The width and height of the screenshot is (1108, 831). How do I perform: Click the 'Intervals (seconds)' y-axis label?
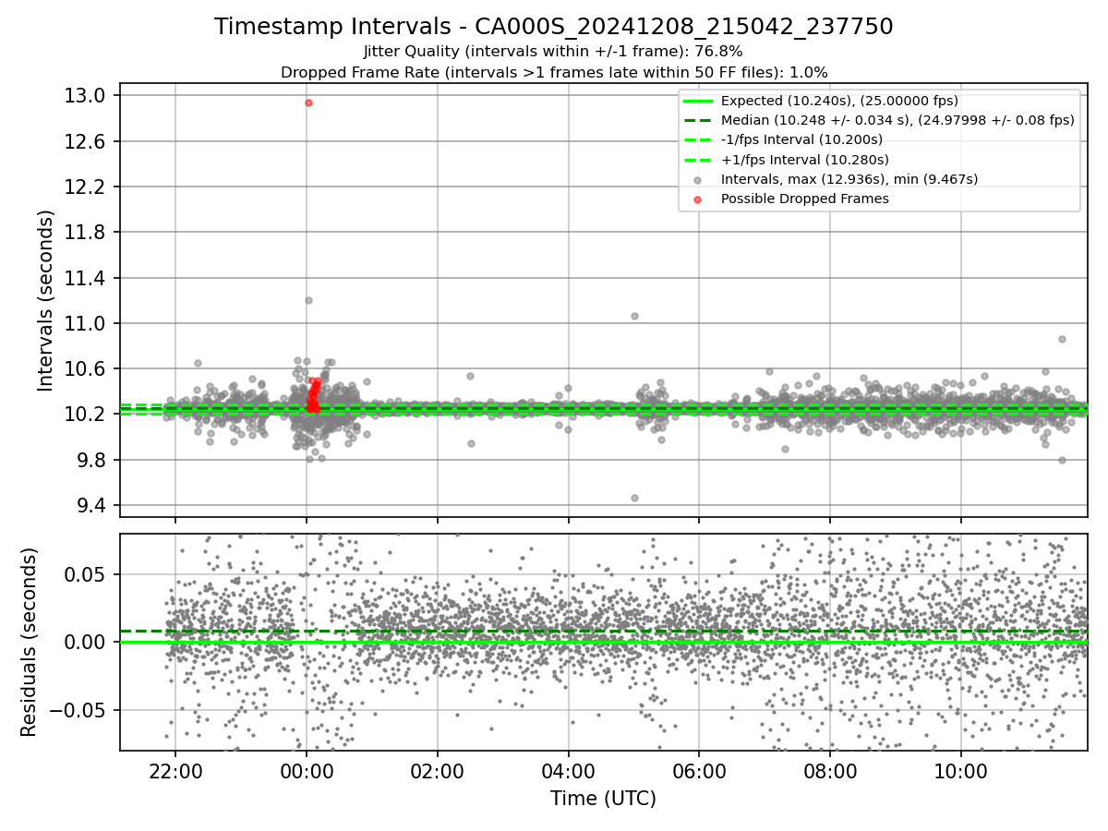[x=45, y=300]
